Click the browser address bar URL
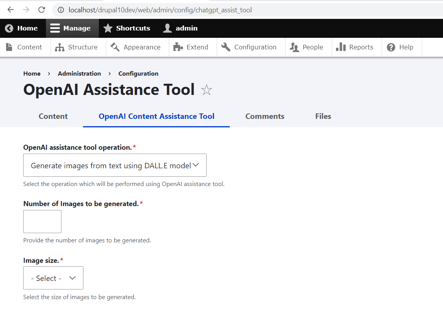Image resolution: width=443 pixels, height=313 pixels. [160, 10]
